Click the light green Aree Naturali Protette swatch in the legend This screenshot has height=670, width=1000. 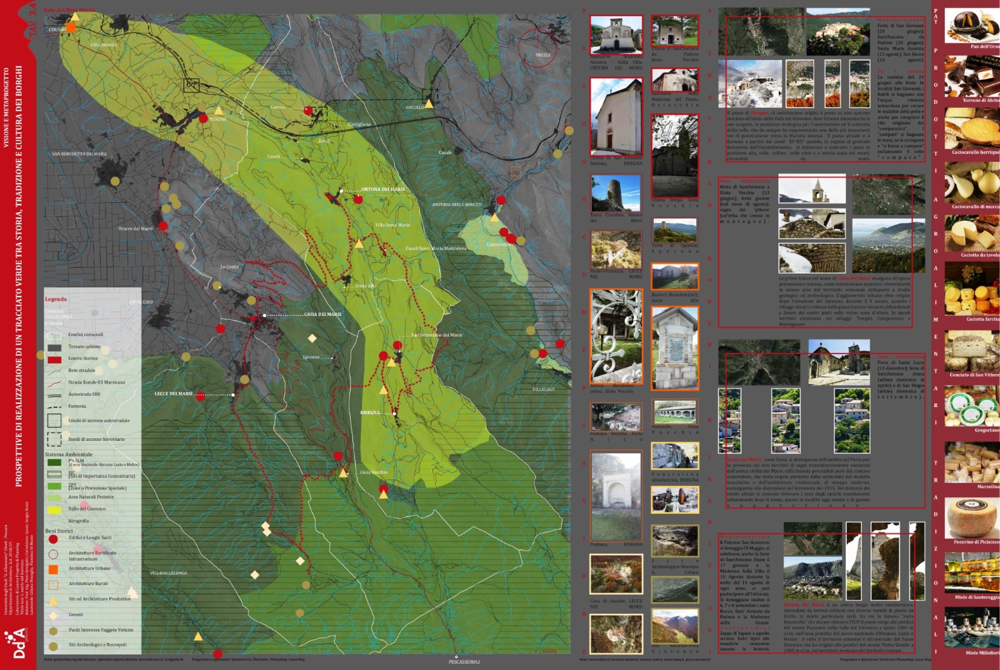54,498
